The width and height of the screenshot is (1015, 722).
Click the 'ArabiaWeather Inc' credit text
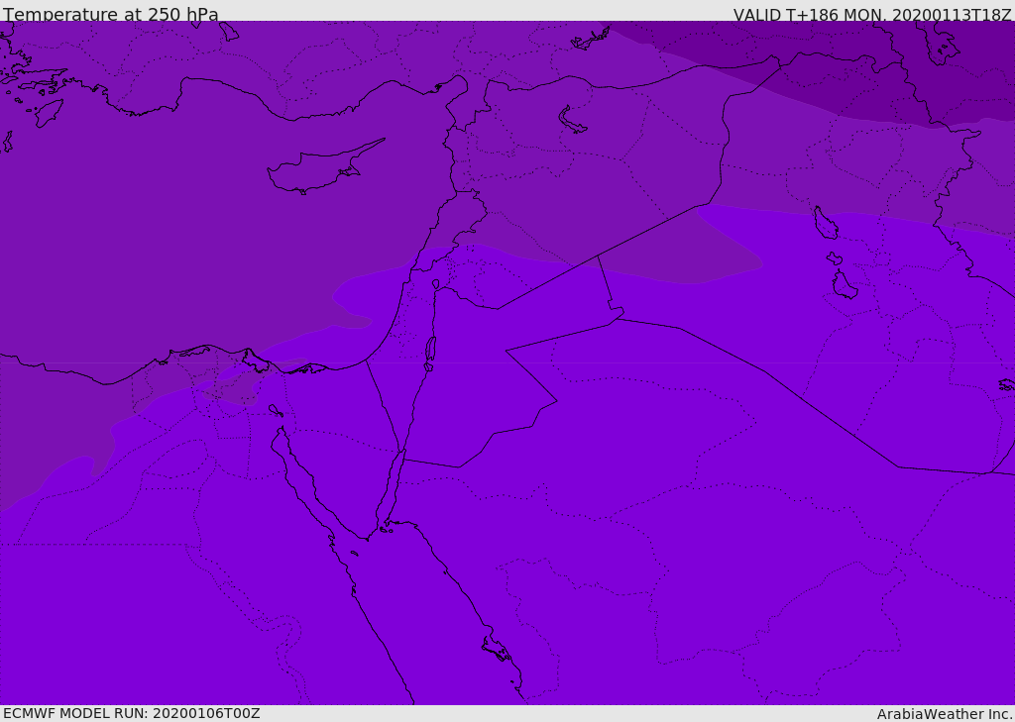pyautogui.click(x=944, y=714)
